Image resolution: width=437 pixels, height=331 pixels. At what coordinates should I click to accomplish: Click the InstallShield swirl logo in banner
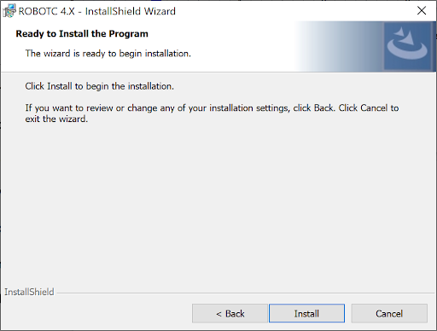(407, 46)
